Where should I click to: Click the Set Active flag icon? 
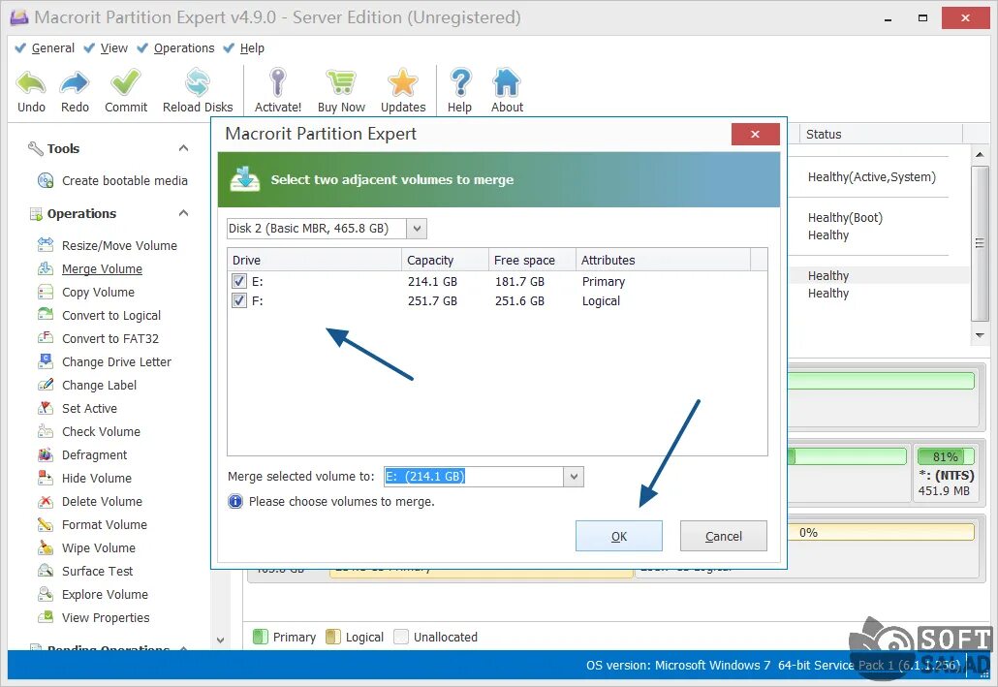pyautogui.click(x=46, y=408)
